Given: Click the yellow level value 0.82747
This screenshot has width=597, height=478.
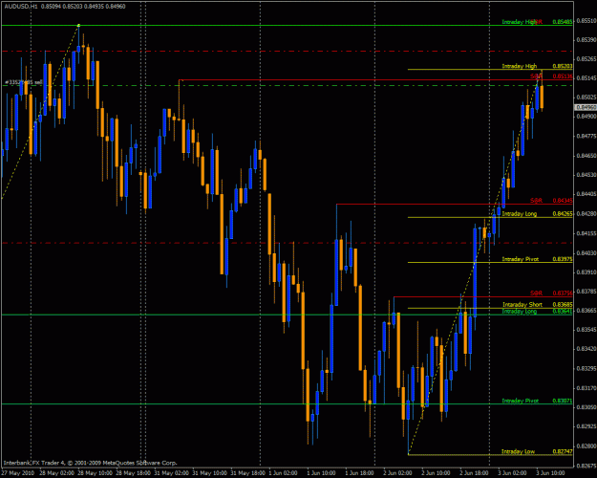Looking at the screenshot, I should (563, 451).
